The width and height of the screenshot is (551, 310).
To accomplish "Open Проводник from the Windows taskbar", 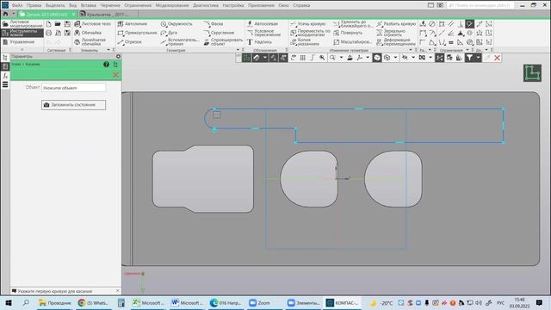I will [x=55, y=302].
